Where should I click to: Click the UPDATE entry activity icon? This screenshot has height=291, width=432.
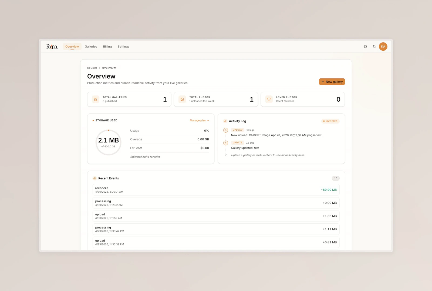click(x=226, y=143)
